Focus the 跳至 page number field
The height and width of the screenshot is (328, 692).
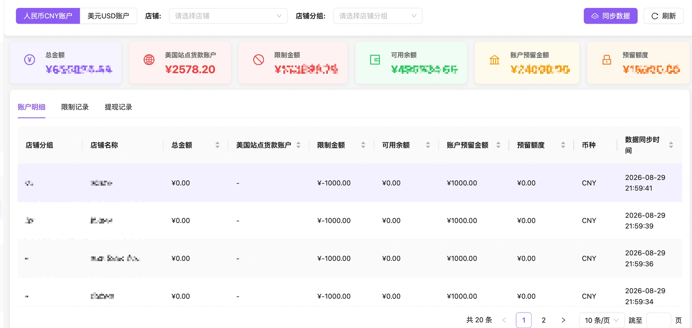pos(658,320)
